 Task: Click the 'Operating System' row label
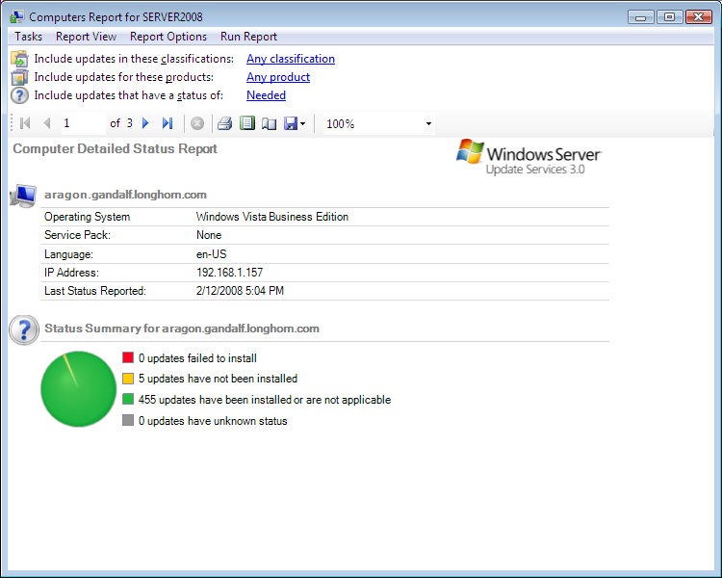(x=87, y=217)
